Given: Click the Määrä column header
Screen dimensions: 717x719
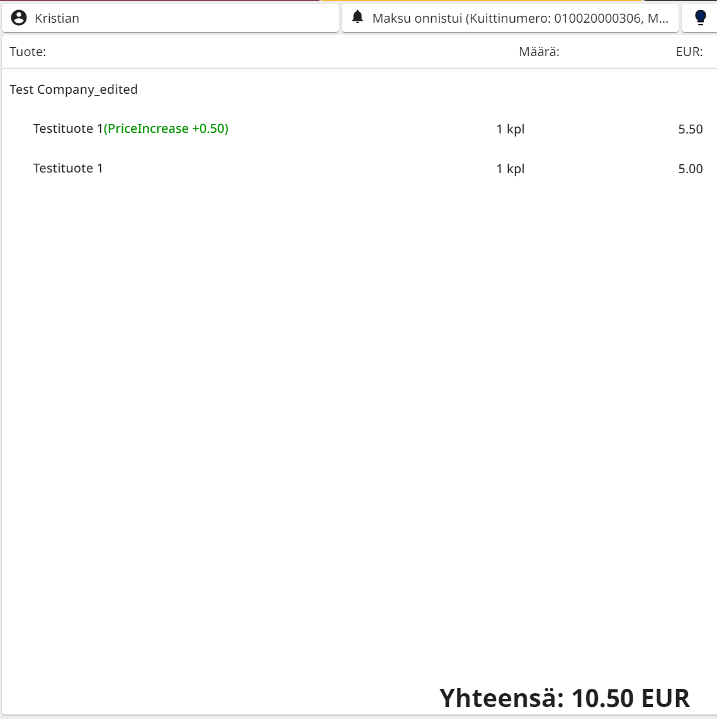Looking at the screenshot, I should (539, 52).
